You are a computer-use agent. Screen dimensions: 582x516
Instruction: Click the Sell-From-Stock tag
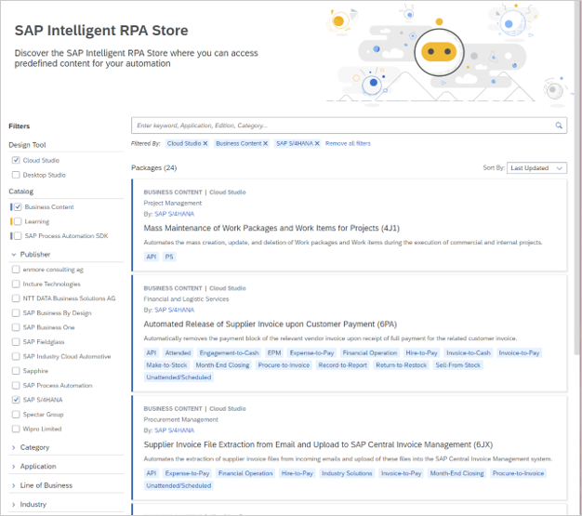458,365
